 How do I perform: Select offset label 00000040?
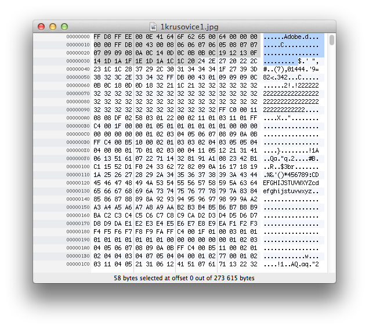click(x=78, y=69)
